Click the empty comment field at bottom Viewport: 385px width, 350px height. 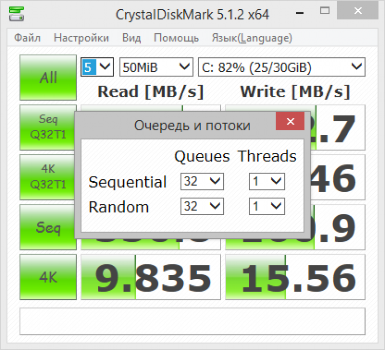pos(192,321)
